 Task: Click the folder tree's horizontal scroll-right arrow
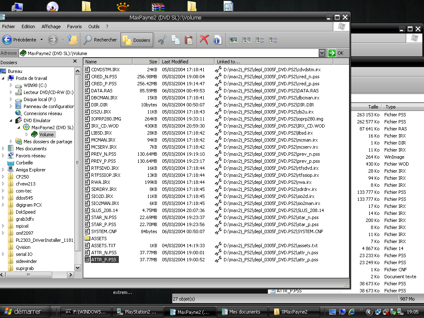tap(70, 275)
